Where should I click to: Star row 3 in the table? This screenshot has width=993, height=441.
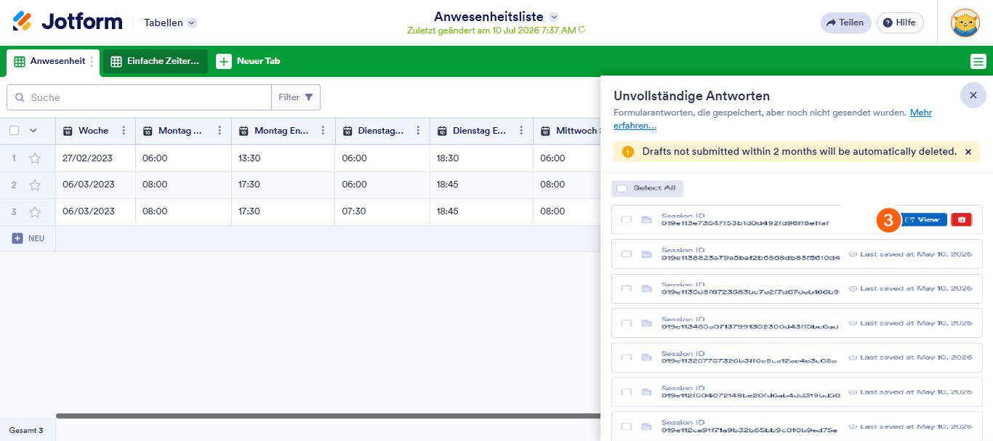pos(34,211)
